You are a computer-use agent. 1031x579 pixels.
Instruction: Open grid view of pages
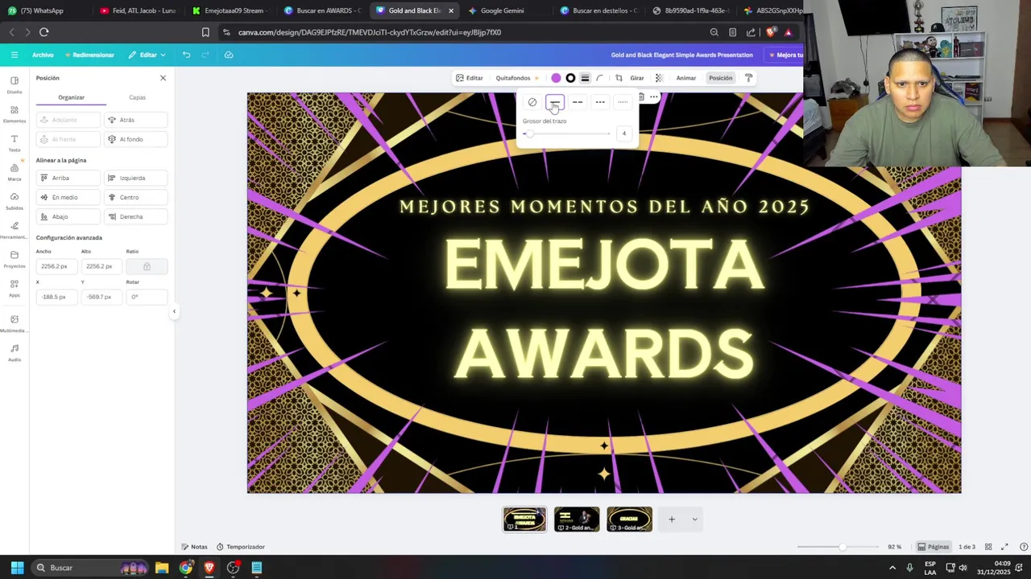pos(988,547)
